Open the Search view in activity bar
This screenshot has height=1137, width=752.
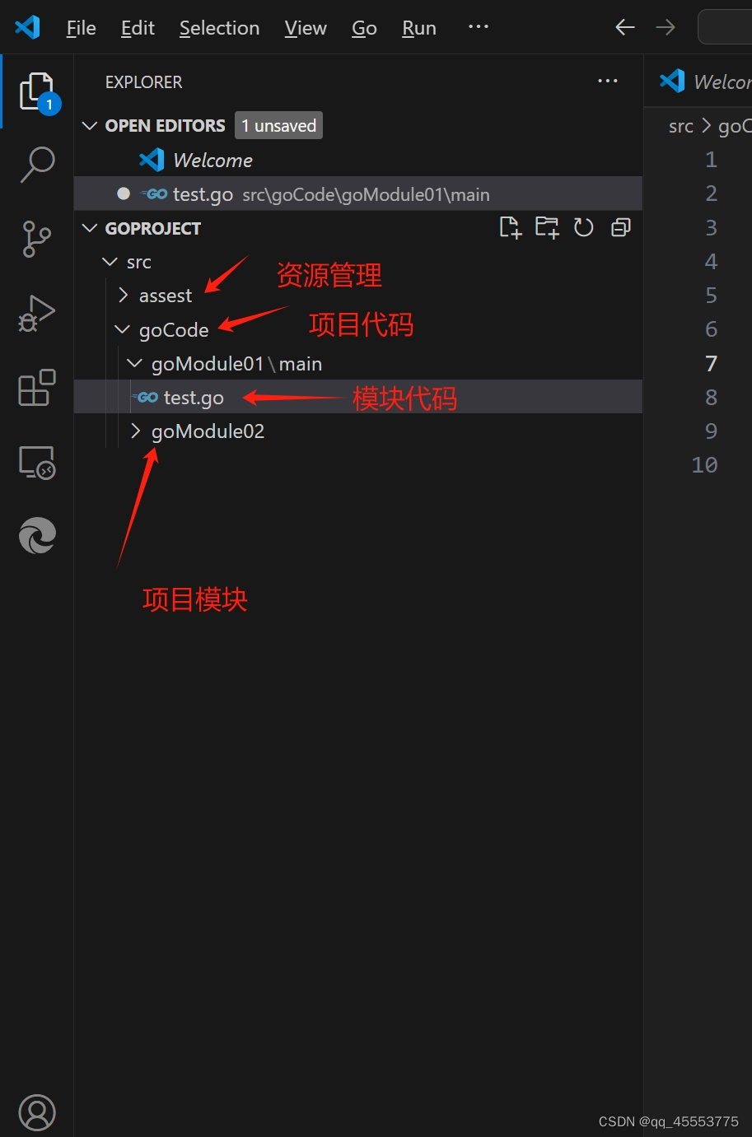point(37,165)
